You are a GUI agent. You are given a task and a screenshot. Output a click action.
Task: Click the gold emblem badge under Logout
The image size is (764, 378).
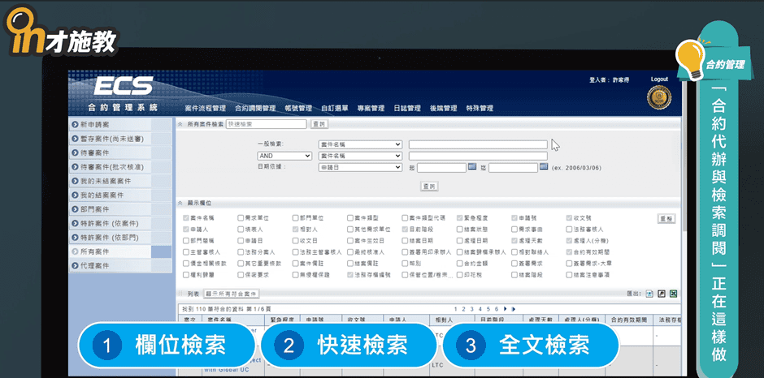[x=658, y=97]
